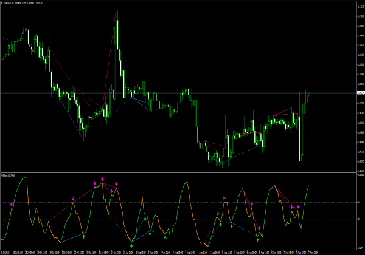Viewport: 365px width, 255px height.
Task: Click the leftmost magenta down arrow in indicator
Action: tap(12, 205)
